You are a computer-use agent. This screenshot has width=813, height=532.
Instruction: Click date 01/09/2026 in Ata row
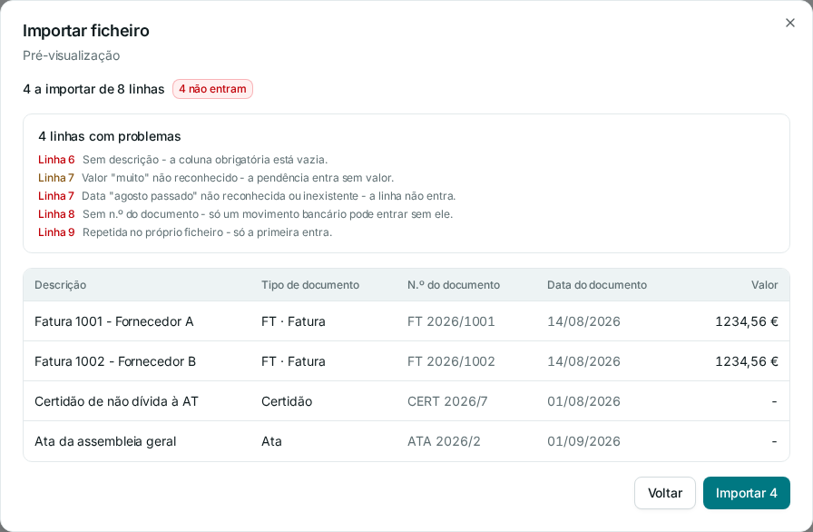pos(583,441)
